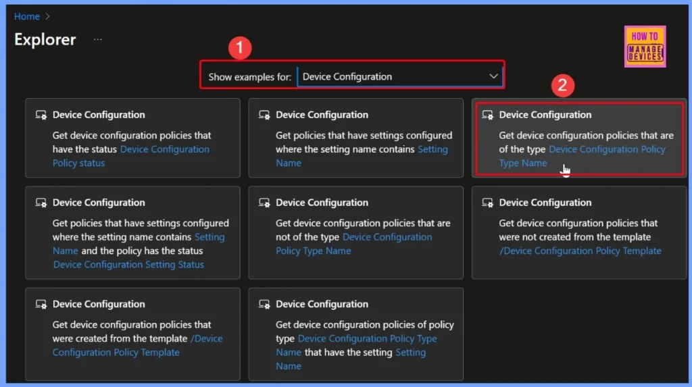
Task: Select the 'Show examples for:' label
Action: click(x=250, y=77)
